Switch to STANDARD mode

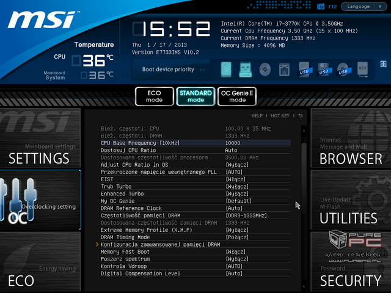195,96
